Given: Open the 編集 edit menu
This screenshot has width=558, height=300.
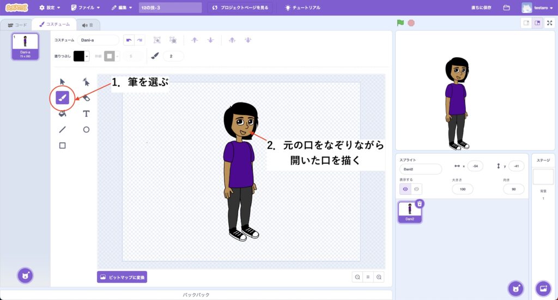Looking at the screenshot, I should [122, 8].
